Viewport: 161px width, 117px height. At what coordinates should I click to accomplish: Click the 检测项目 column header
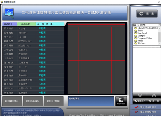click(10, 24)
